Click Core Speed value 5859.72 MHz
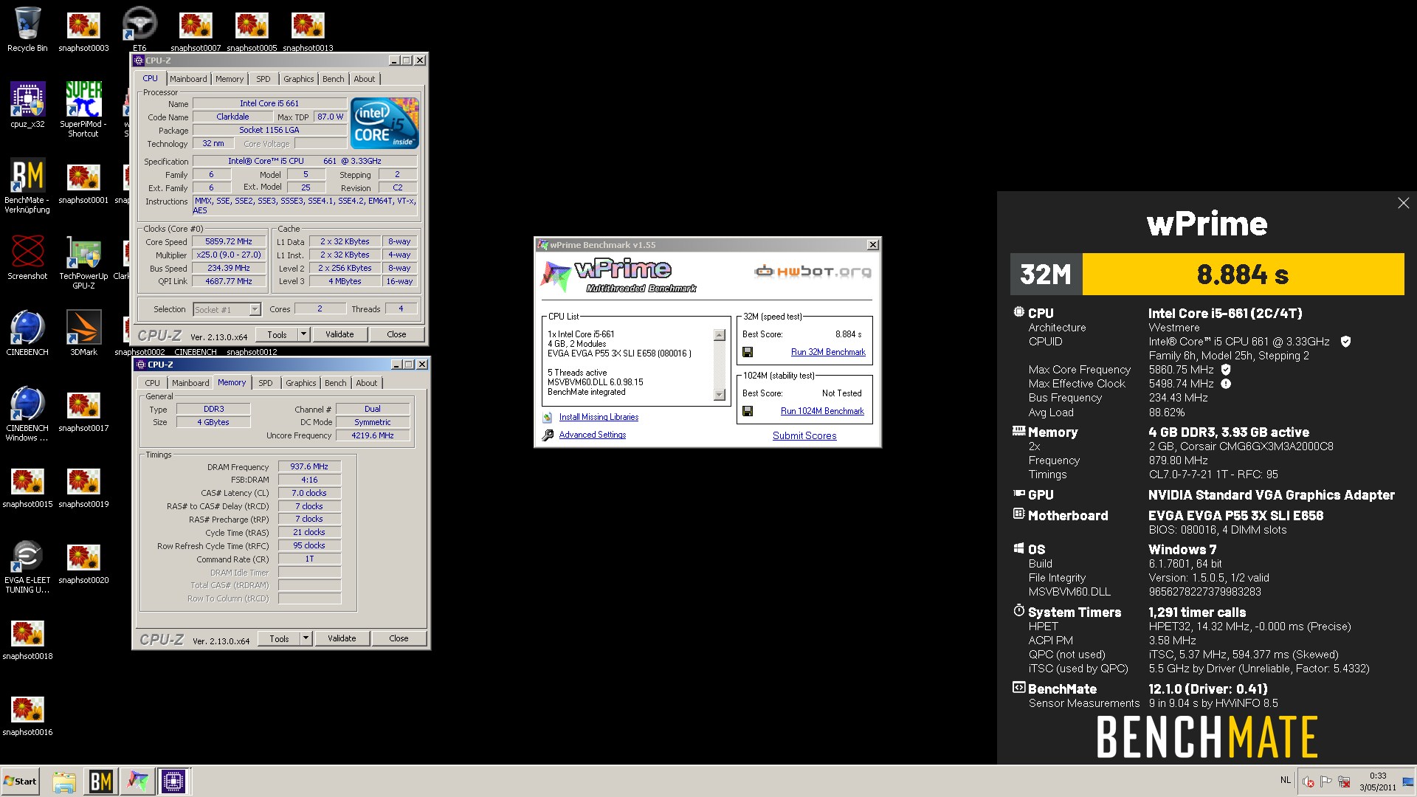 point(229,242)
